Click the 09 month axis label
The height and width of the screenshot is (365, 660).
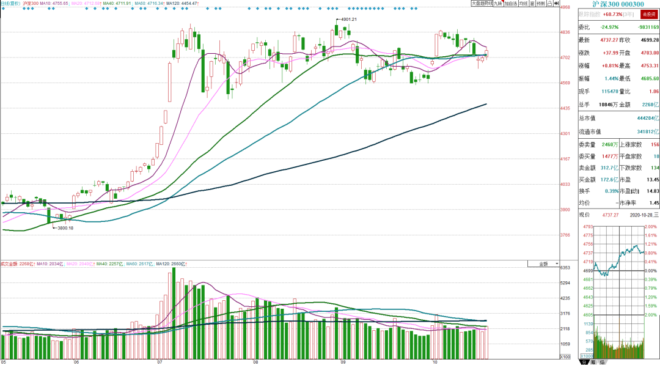point(343,361)
